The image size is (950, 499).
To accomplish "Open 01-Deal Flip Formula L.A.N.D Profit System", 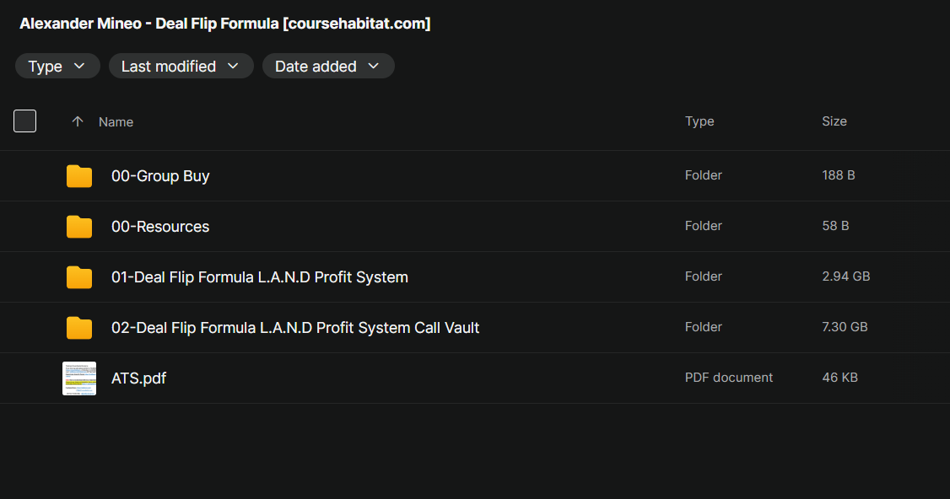I will [x=260, y=277].
